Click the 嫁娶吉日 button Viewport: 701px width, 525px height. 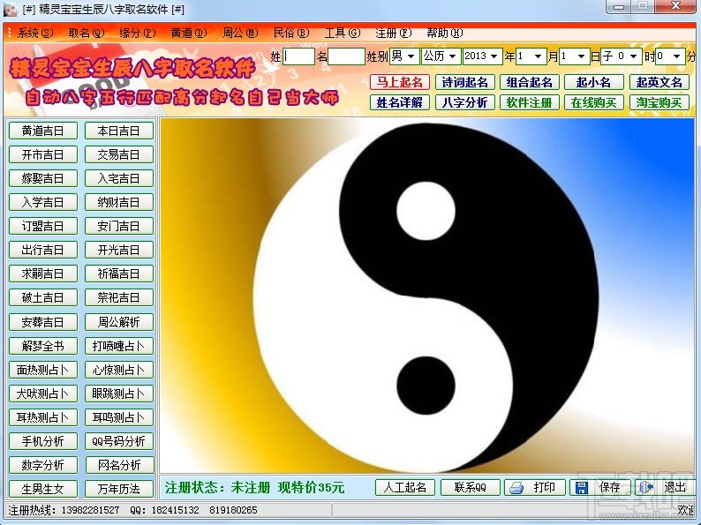pos(43,178)
